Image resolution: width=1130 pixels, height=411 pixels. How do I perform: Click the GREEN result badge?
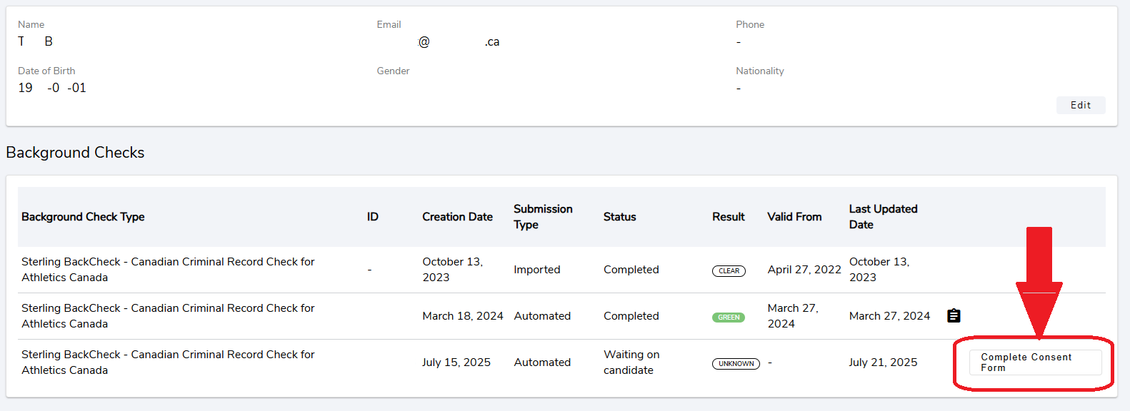pyautogui.click(x=729, y=318)
